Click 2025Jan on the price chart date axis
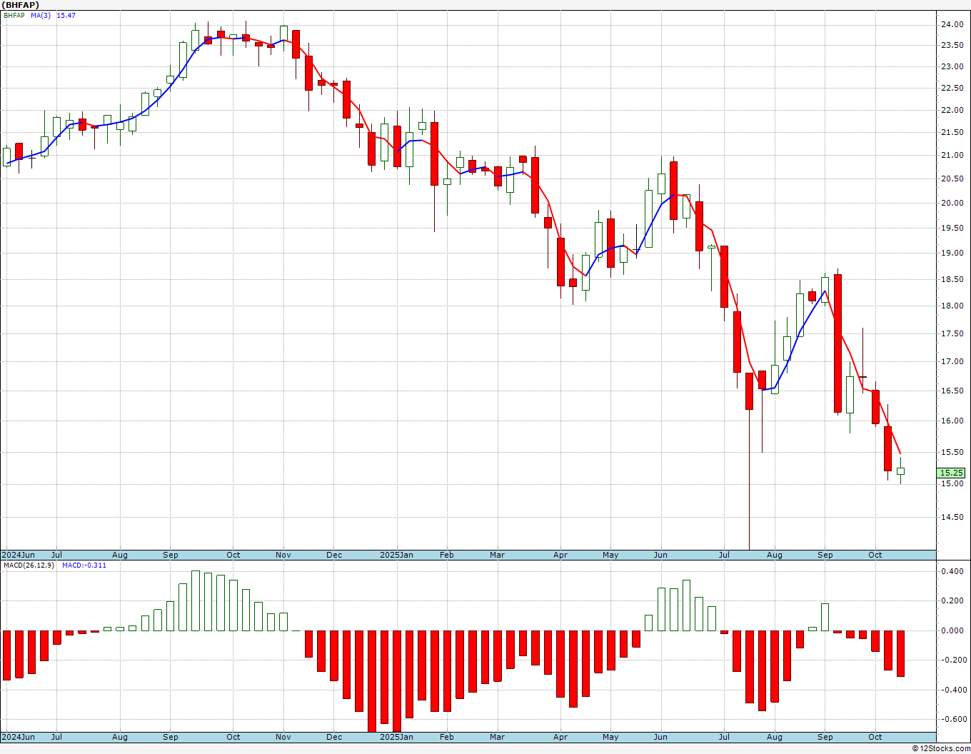The image size is (971, 754). (x=396, y=555)
